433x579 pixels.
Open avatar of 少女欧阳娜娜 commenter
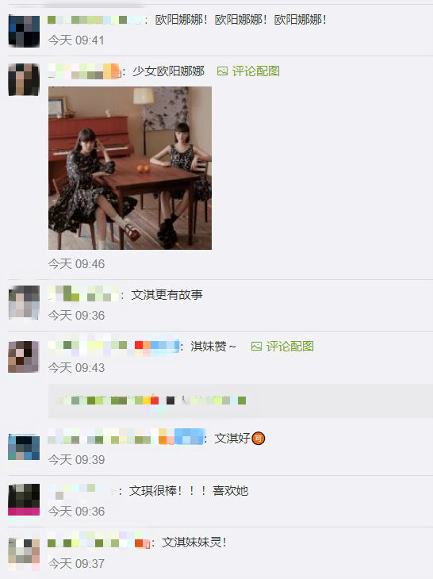coord(24,79)
